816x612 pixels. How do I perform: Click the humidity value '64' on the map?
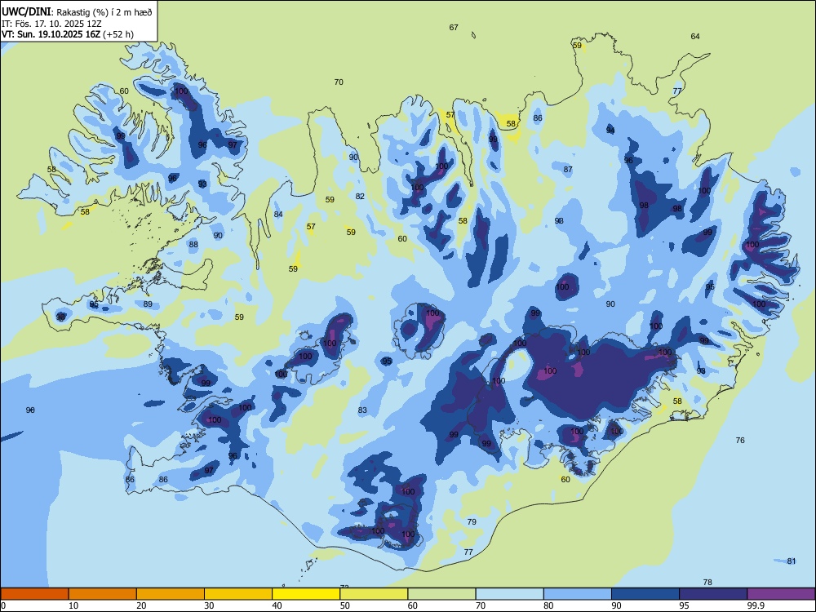pyautogui.click(x=695, y=37)
